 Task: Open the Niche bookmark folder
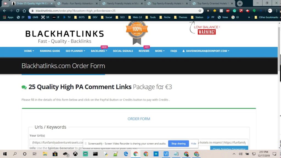[x=165, y=17]
